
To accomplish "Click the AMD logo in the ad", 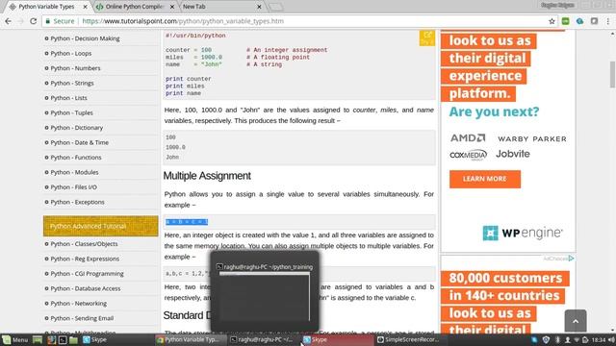I will [x=468, y=138].
